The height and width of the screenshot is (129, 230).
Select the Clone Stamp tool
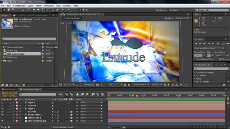tap(53, 10)
